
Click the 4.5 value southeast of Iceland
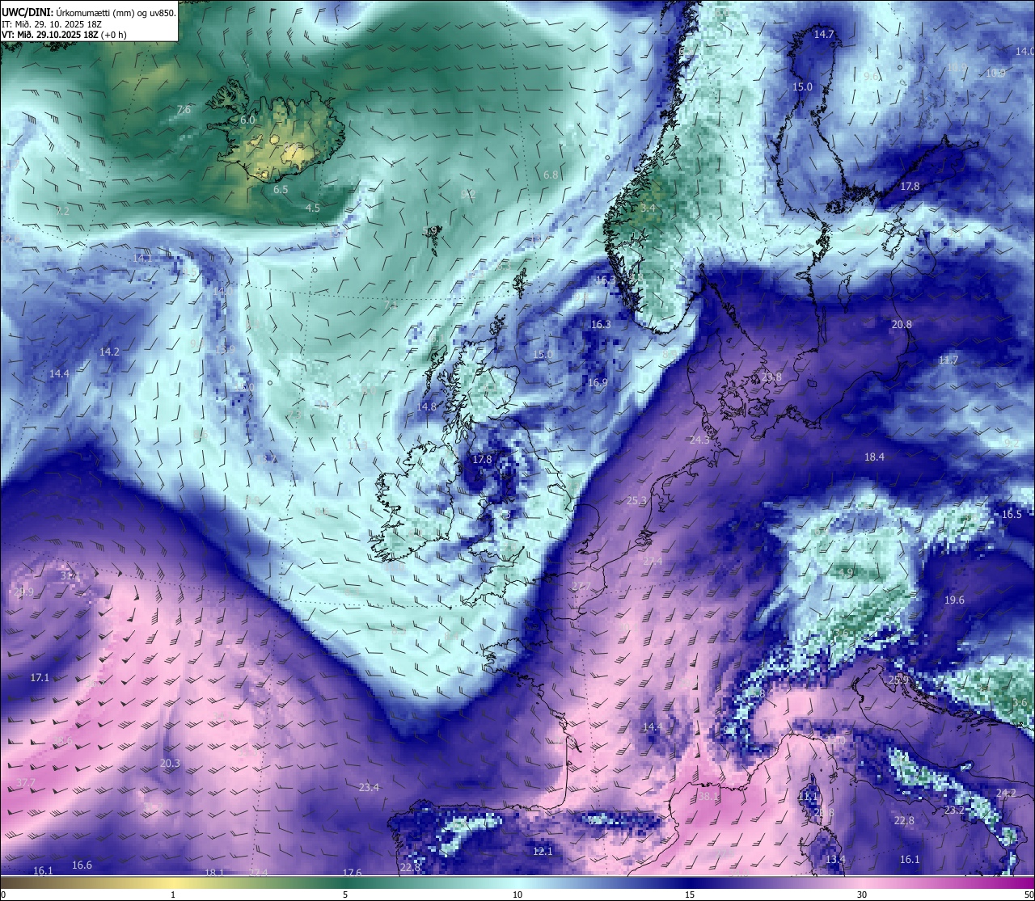[312, 208]
